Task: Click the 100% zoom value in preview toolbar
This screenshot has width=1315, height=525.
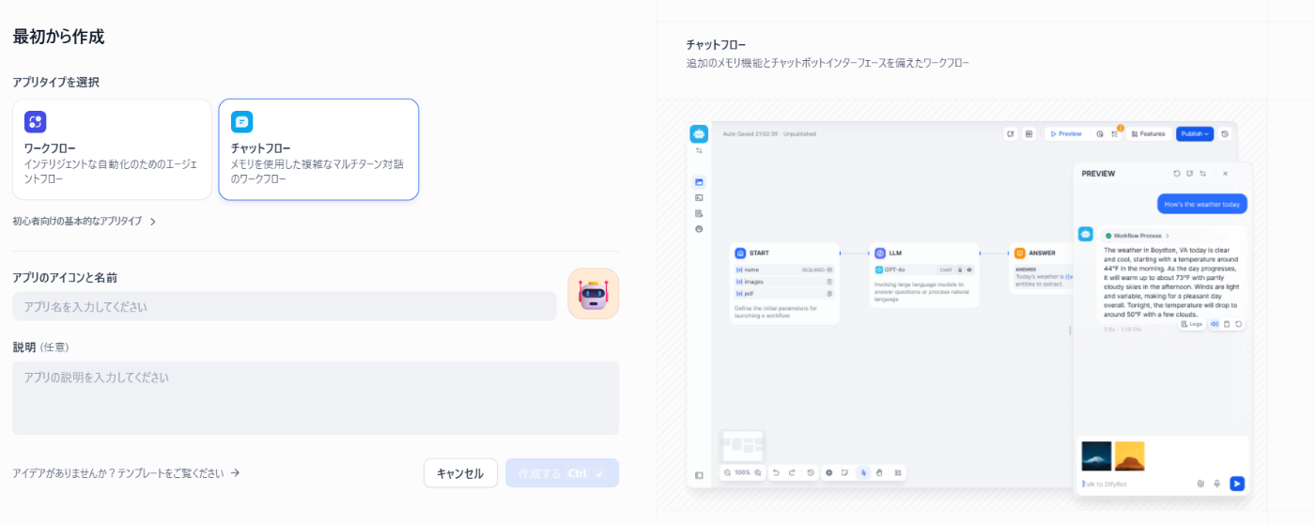Action: click(742, 472)
